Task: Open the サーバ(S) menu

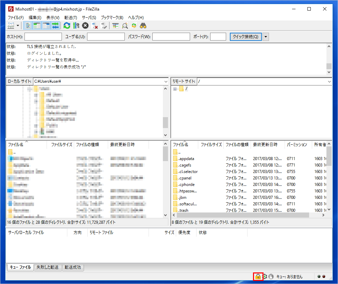Action: click(89, 17)
